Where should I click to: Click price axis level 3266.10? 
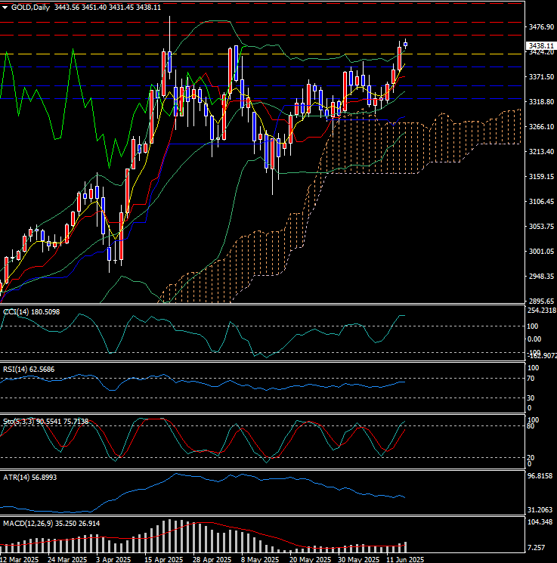tap(541, 126)
